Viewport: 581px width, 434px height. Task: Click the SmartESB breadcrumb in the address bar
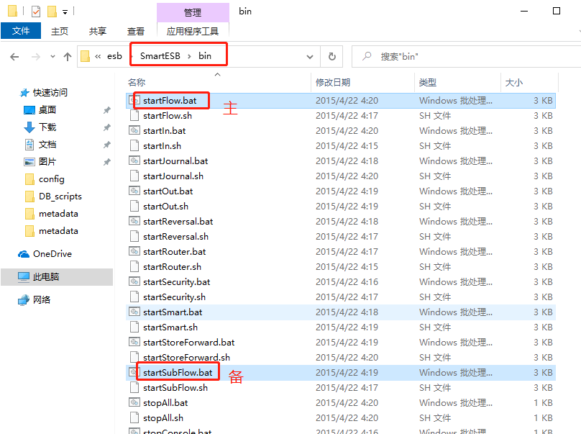(x=160, y=56)
